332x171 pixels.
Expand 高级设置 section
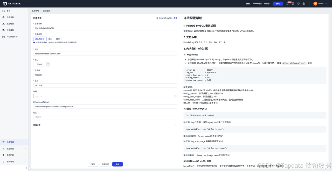coord(105,125)
